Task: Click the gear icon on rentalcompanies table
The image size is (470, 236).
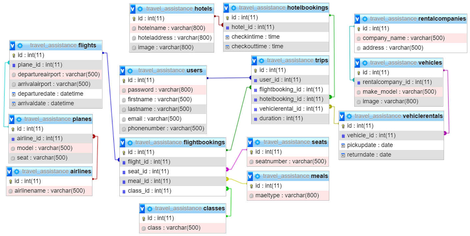Action: (x=365, y=19)
